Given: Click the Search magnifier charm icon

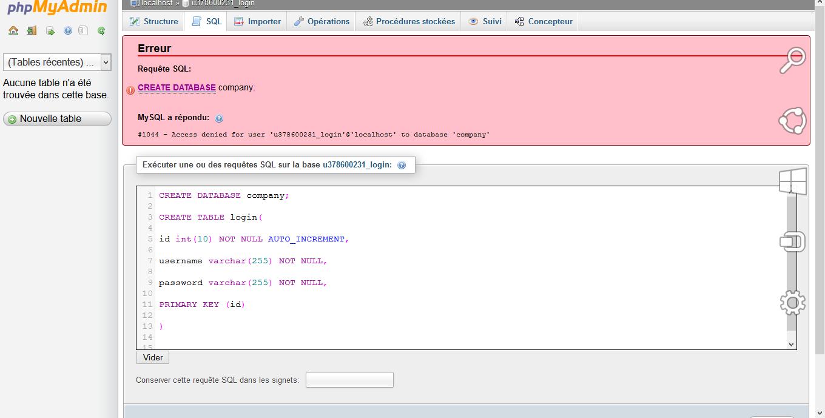Looking at the screenshot, I should tap(792, 61).
